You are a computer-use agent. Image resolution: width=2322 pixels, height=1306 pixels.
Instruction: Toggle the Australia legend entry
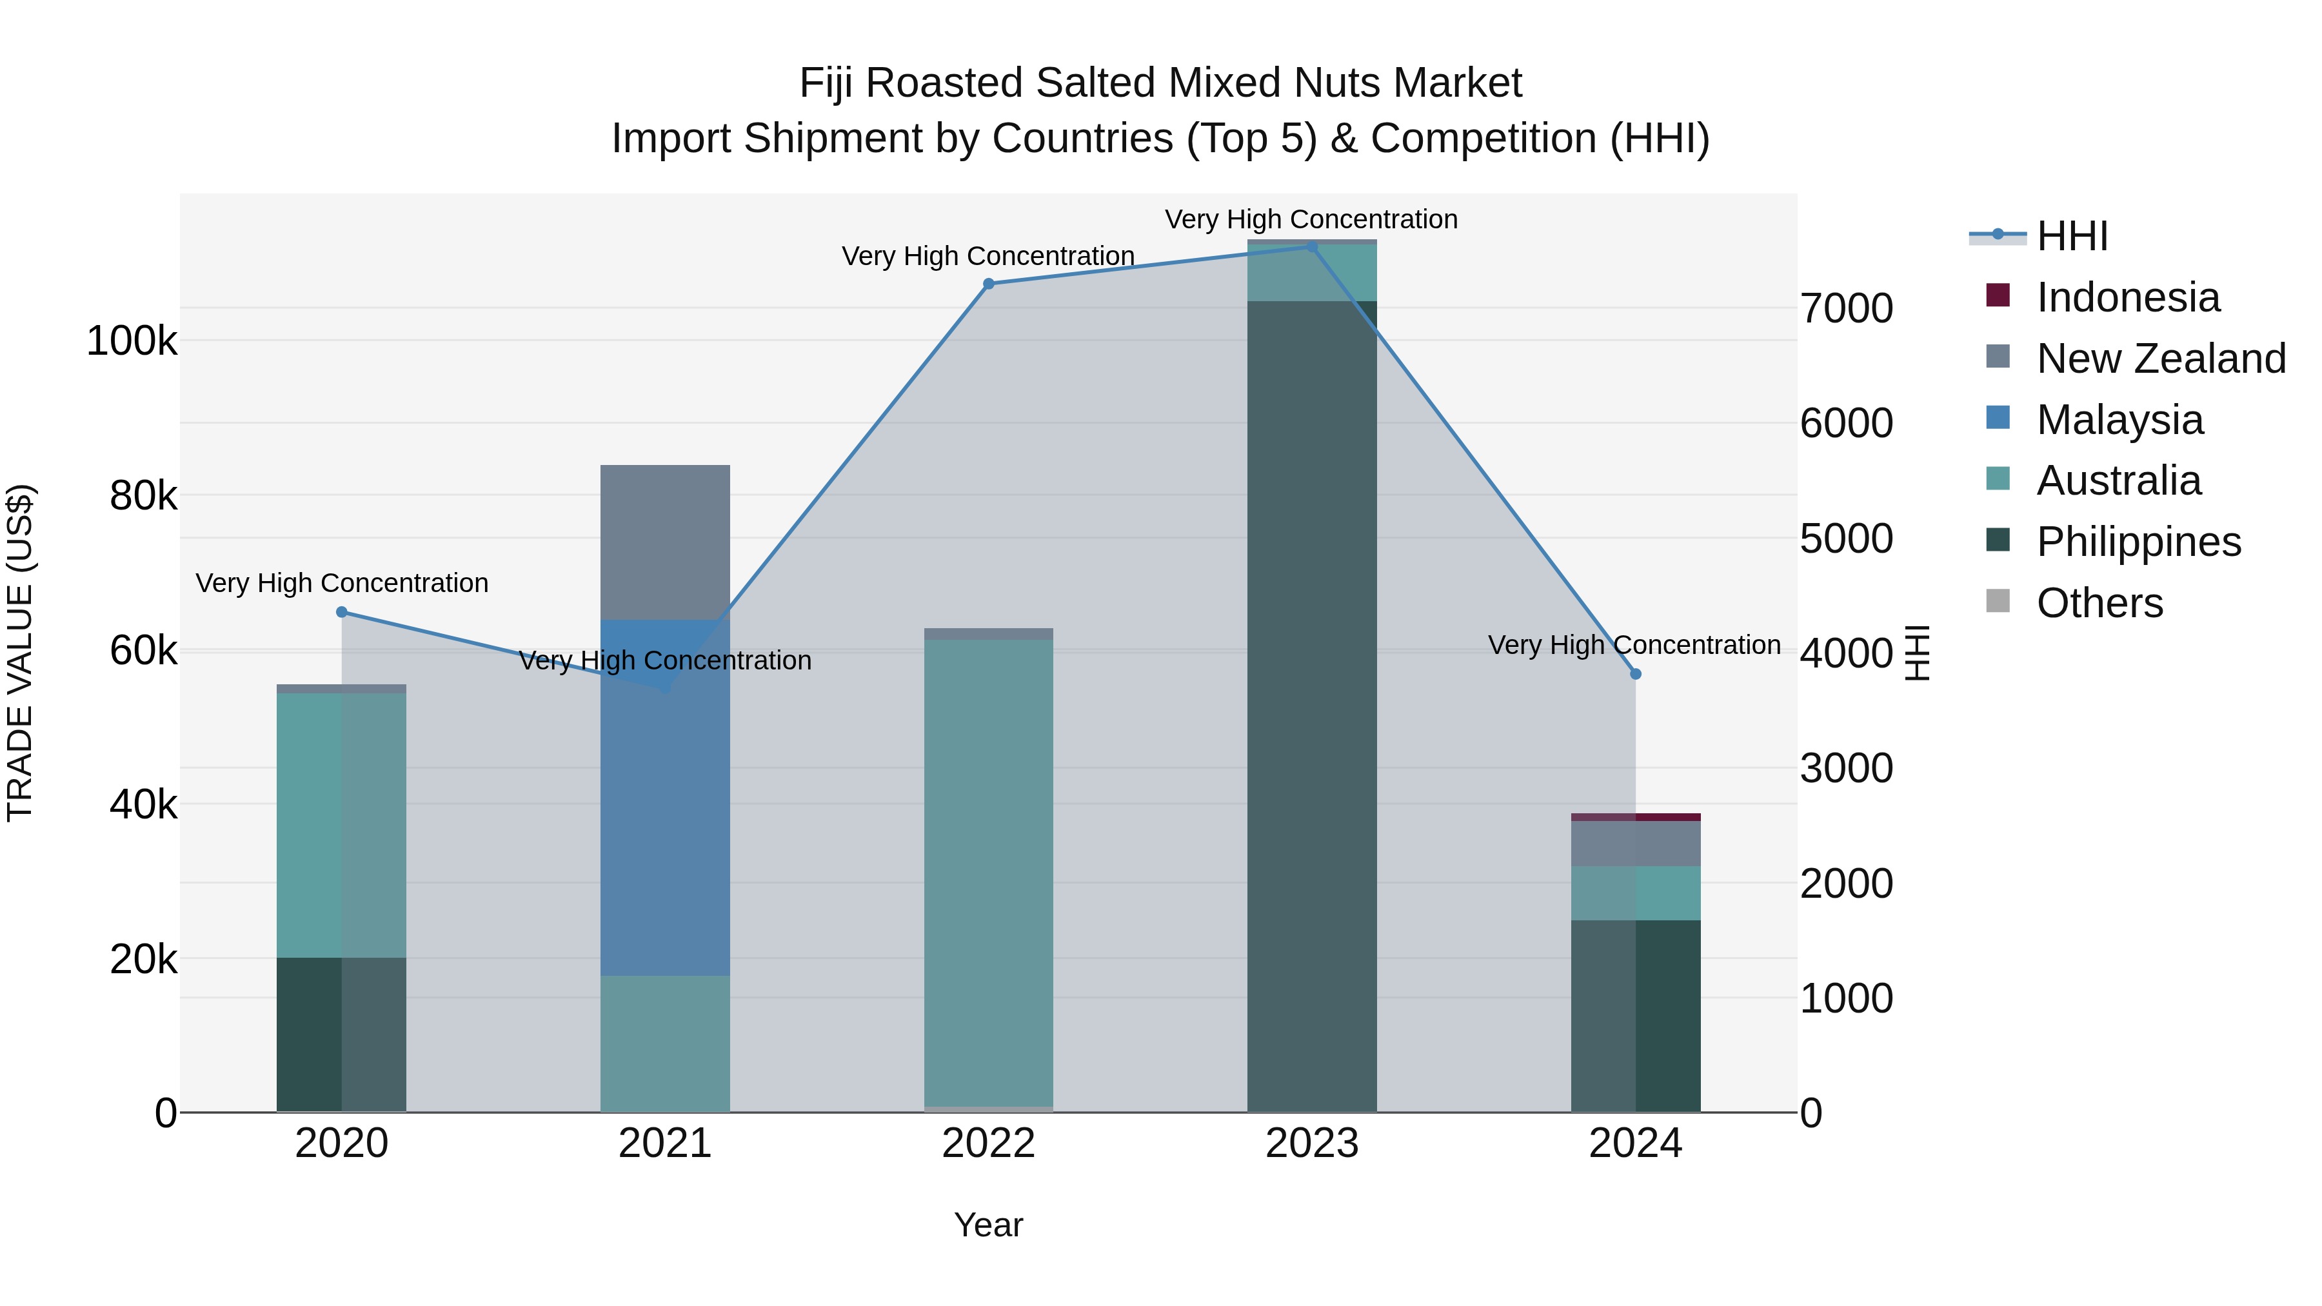[2092, 480]
